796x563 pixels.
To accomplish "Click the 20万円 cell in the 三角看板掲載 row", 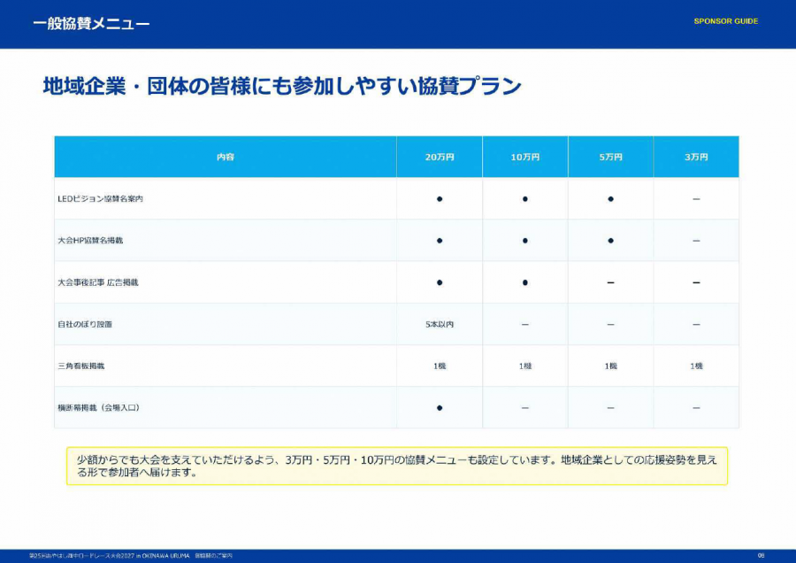I will click(x=440, y=366).
